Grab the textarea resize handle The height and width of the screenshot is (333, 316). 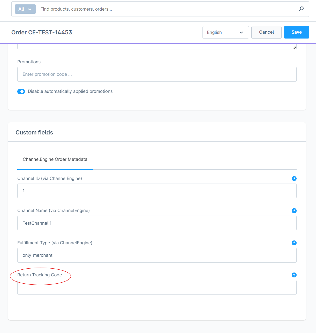coord(294,47)
